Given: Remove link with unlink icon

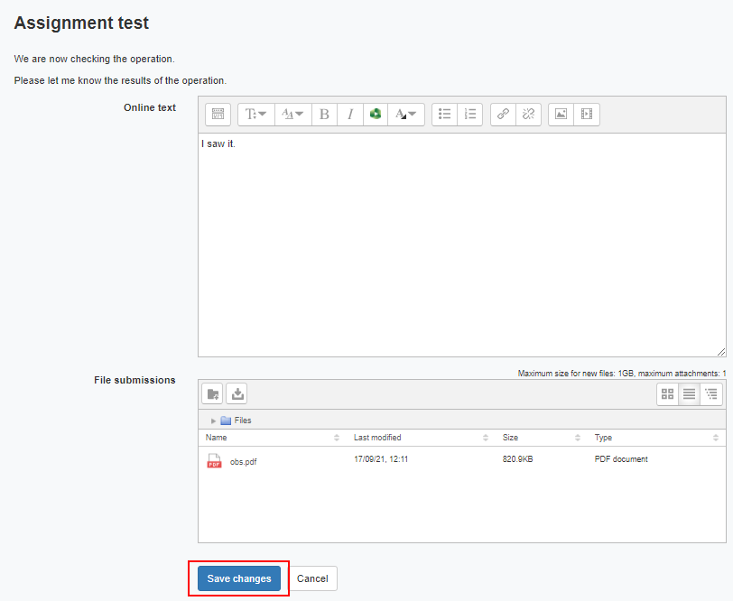Looking at the screenshot, I should pos(529,115).
